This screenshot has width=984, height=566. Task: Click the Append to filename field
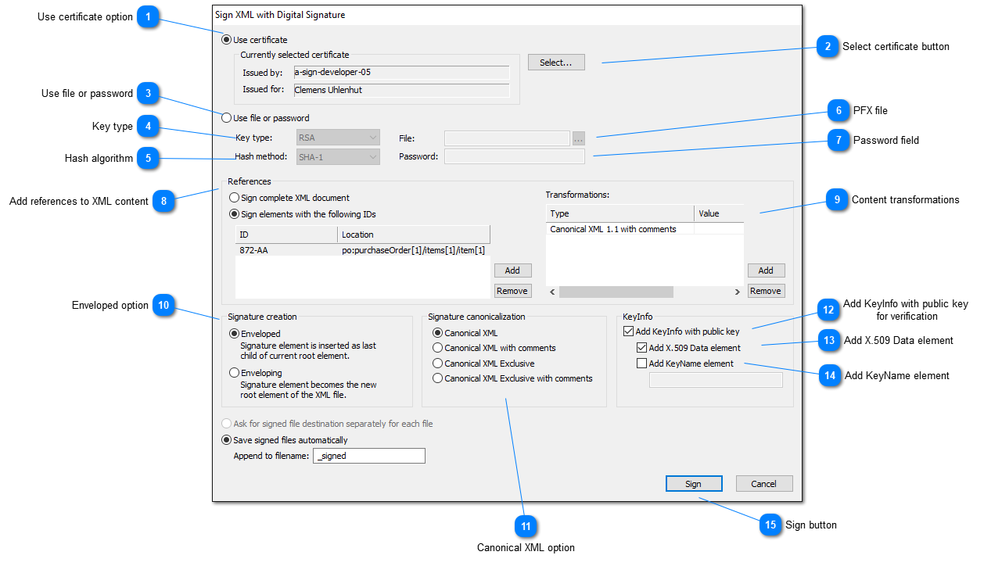point(369,456)
